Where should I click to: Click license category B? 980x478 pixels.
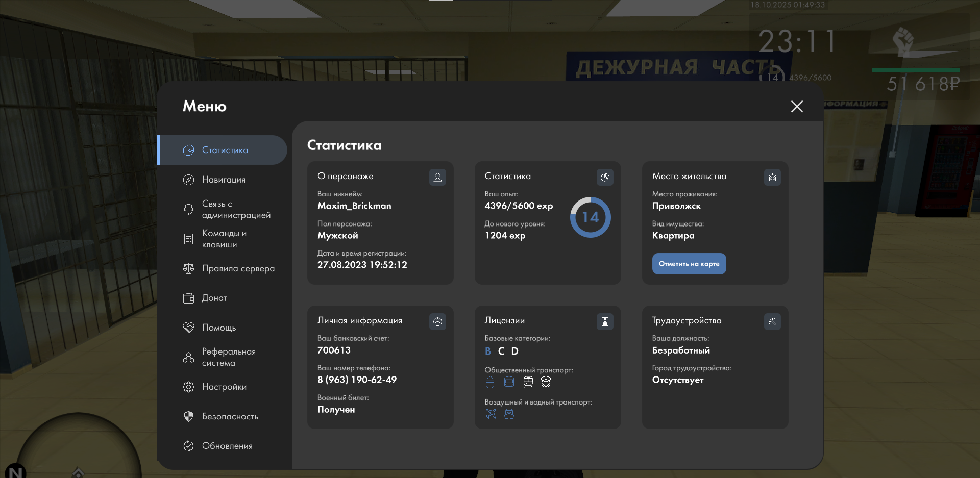(x=488, y=351)
